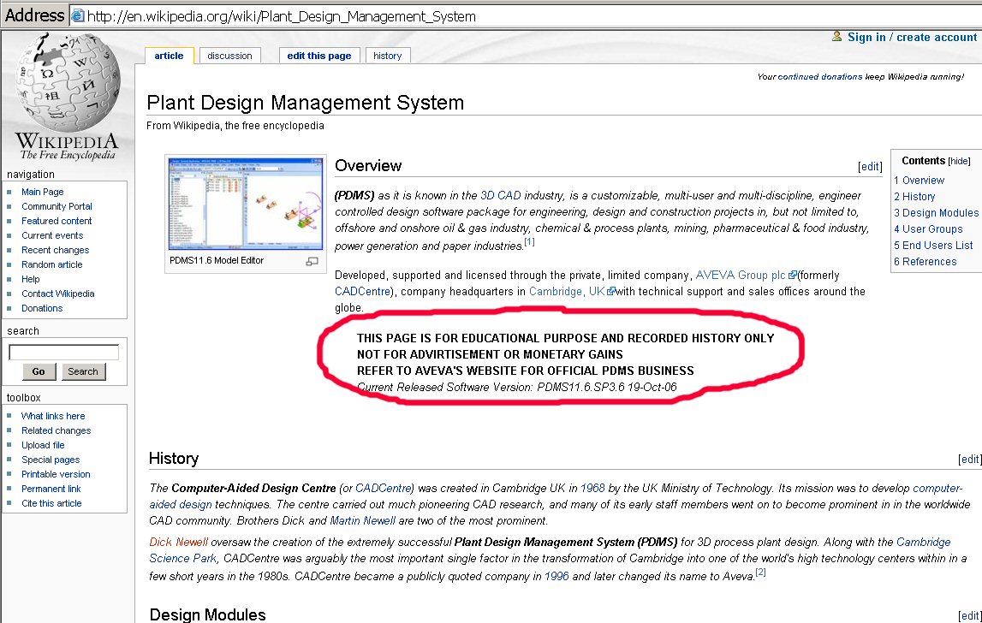Go to Main Page in navigation
Screen dimensions: 982x623
pyautogui.click(x=43, y=192)
